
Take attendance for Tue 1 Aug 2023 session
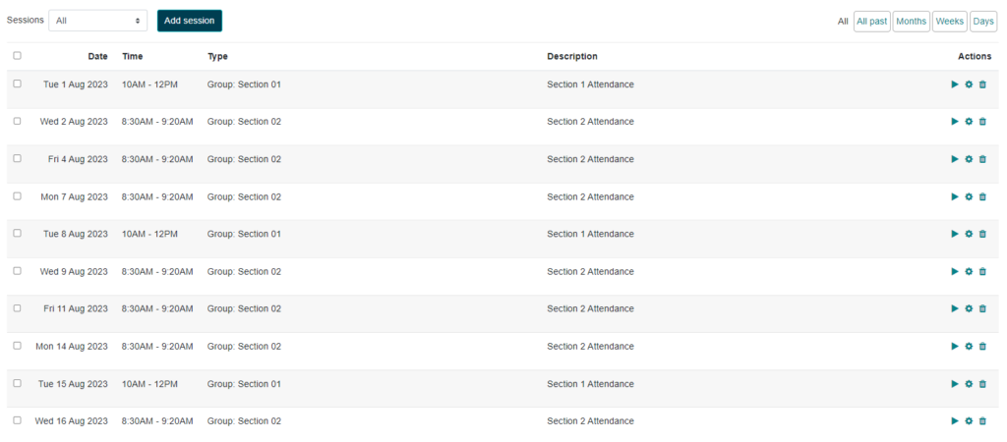pyautogui.click(x=955, y=84)
